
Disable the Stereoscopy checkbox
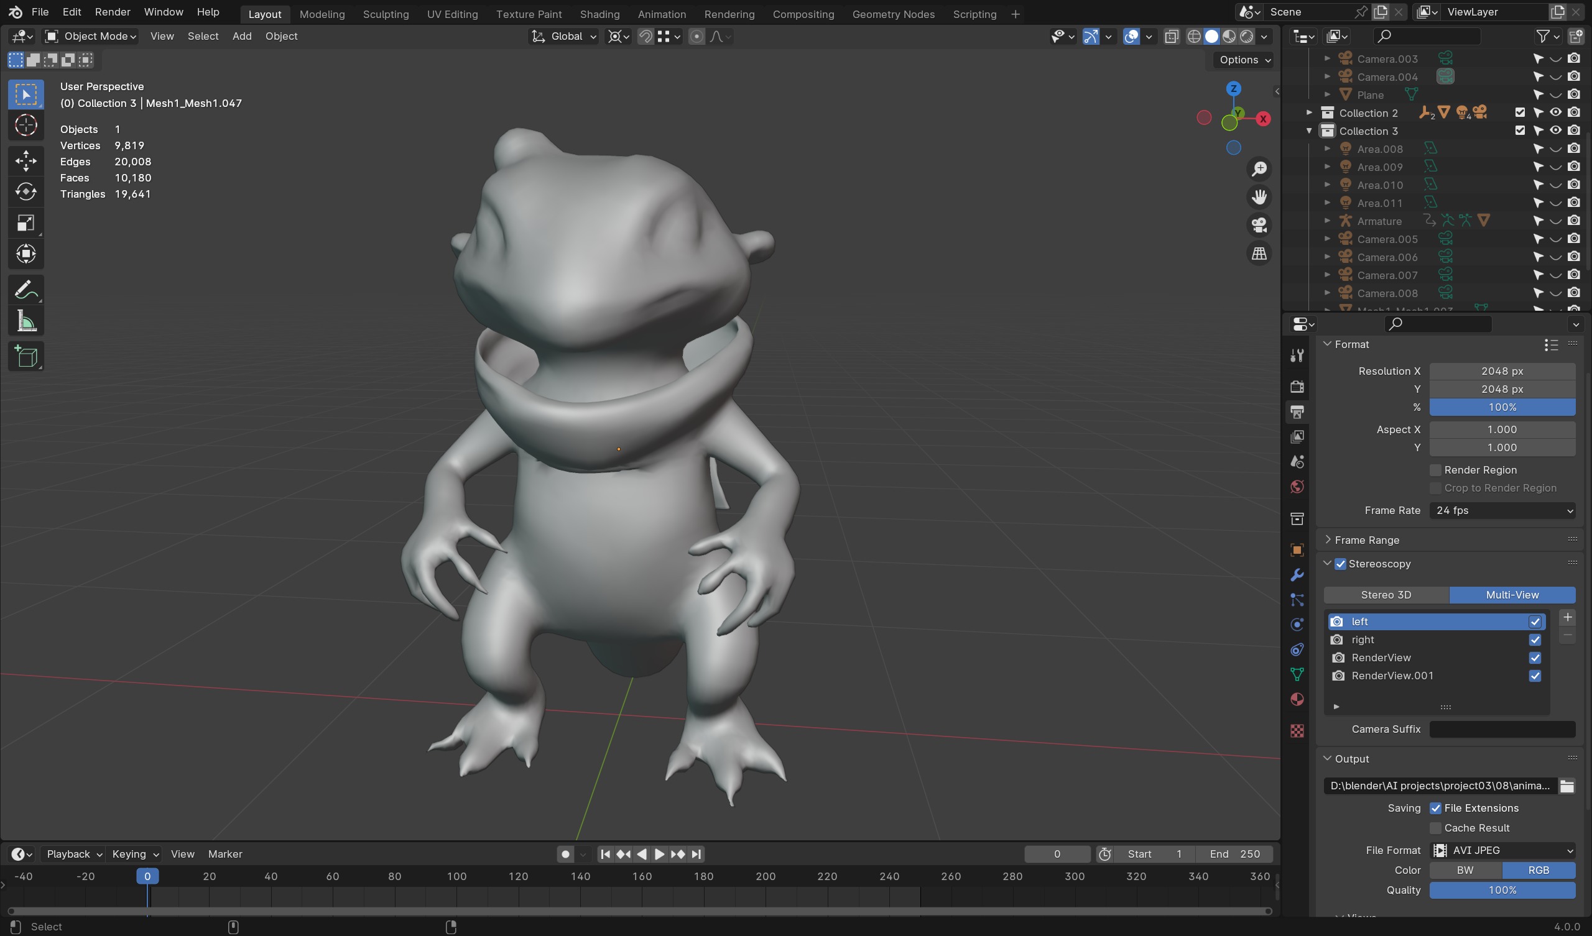point(1341,564)
